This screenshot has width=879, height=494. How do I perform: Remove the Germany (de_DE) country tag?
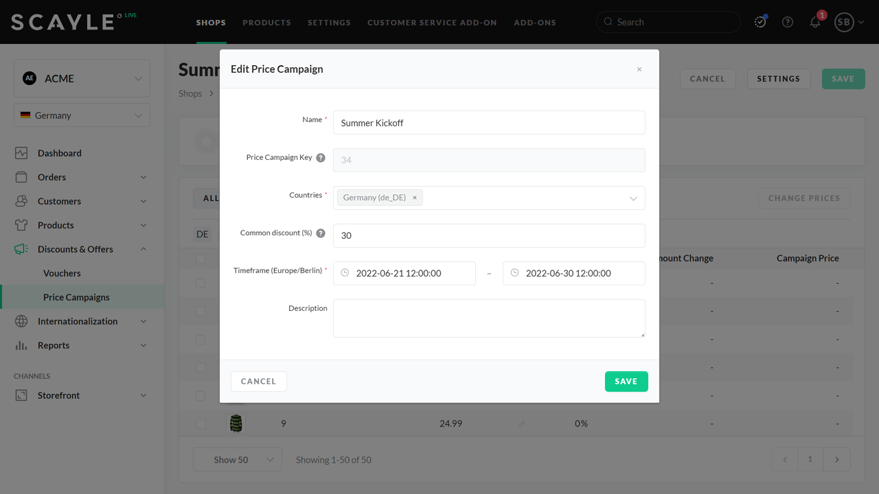(x=415, y=198)
